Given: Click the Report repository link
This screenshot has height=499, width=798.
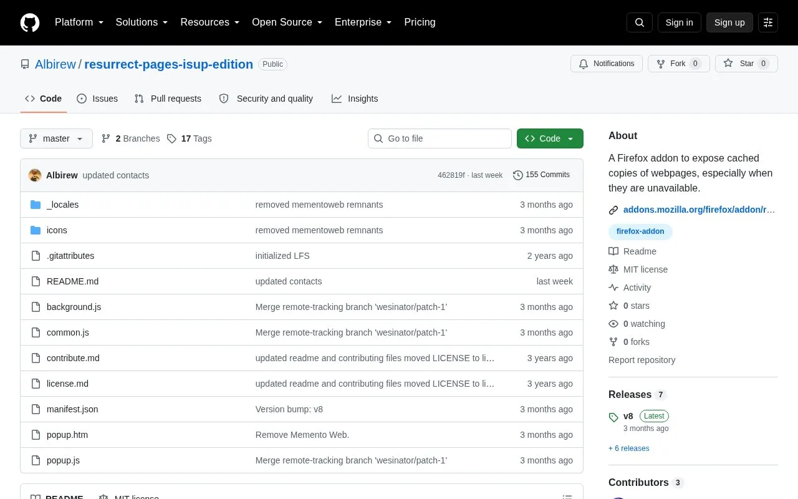Looking at the screenshot, I should point(642,360).
